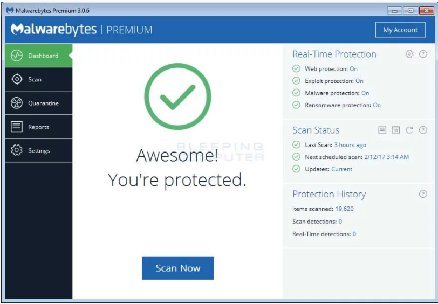Open help for Scan Status

[423, 130]
